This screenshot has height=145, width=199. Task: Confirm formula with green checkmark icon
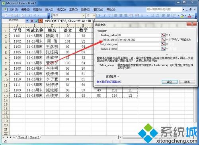(36, 21)
